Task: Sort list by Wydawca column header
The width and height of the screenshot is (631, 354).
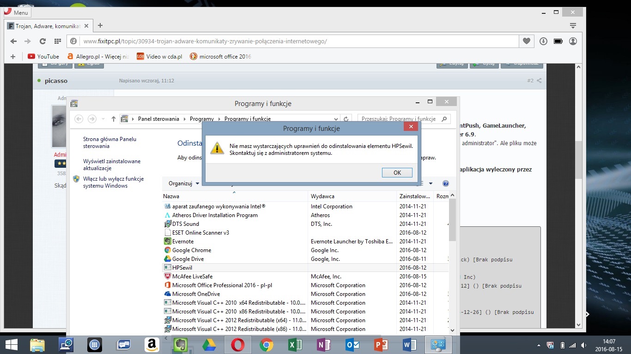Action: click(x=353, y=196)
